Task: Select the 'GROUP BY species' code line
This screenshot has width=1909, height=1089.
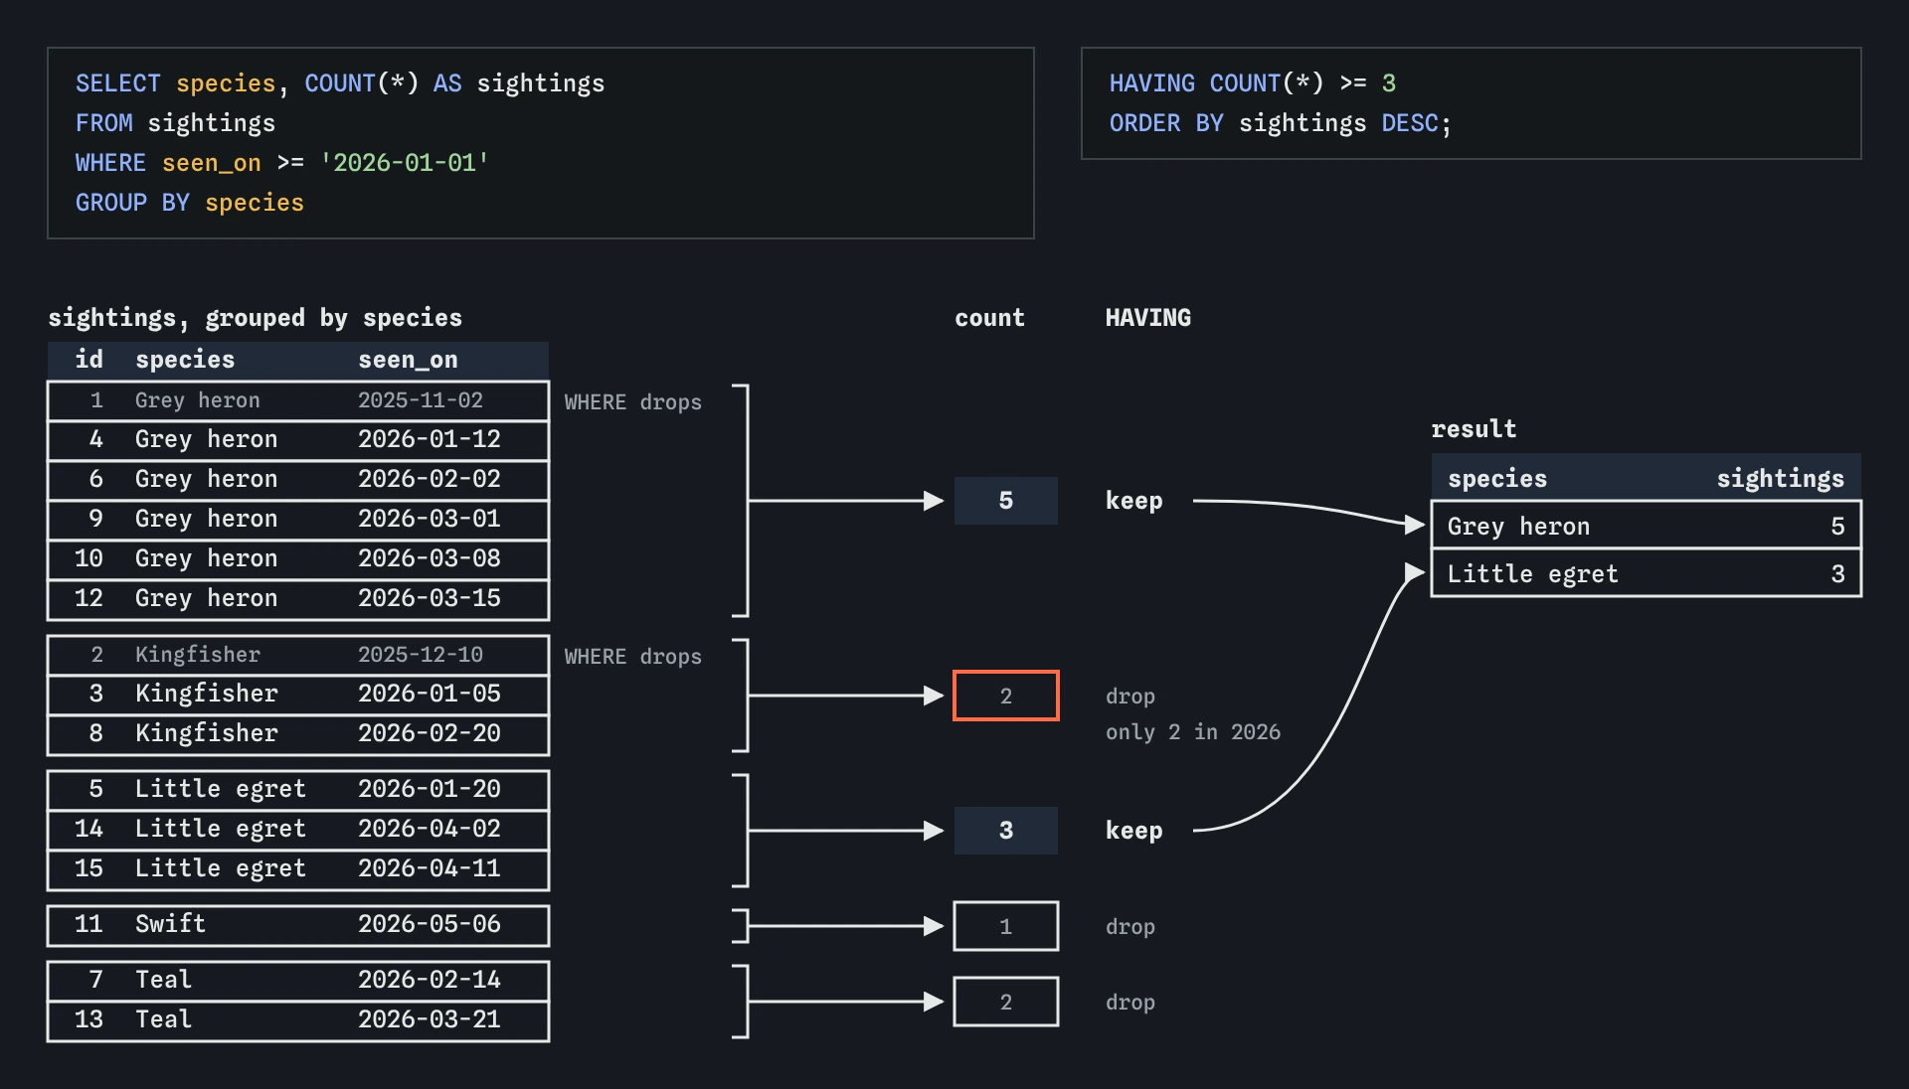Action: tap(190, 203)
